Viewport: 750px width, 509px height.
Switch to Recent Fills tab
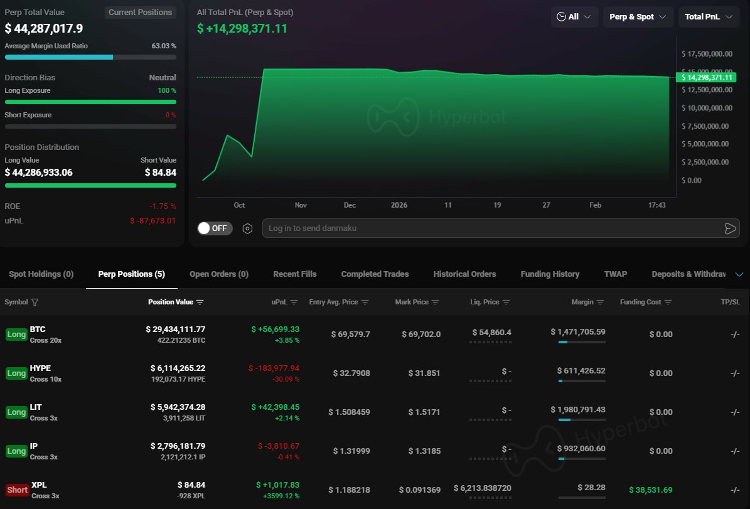[294, 274]
